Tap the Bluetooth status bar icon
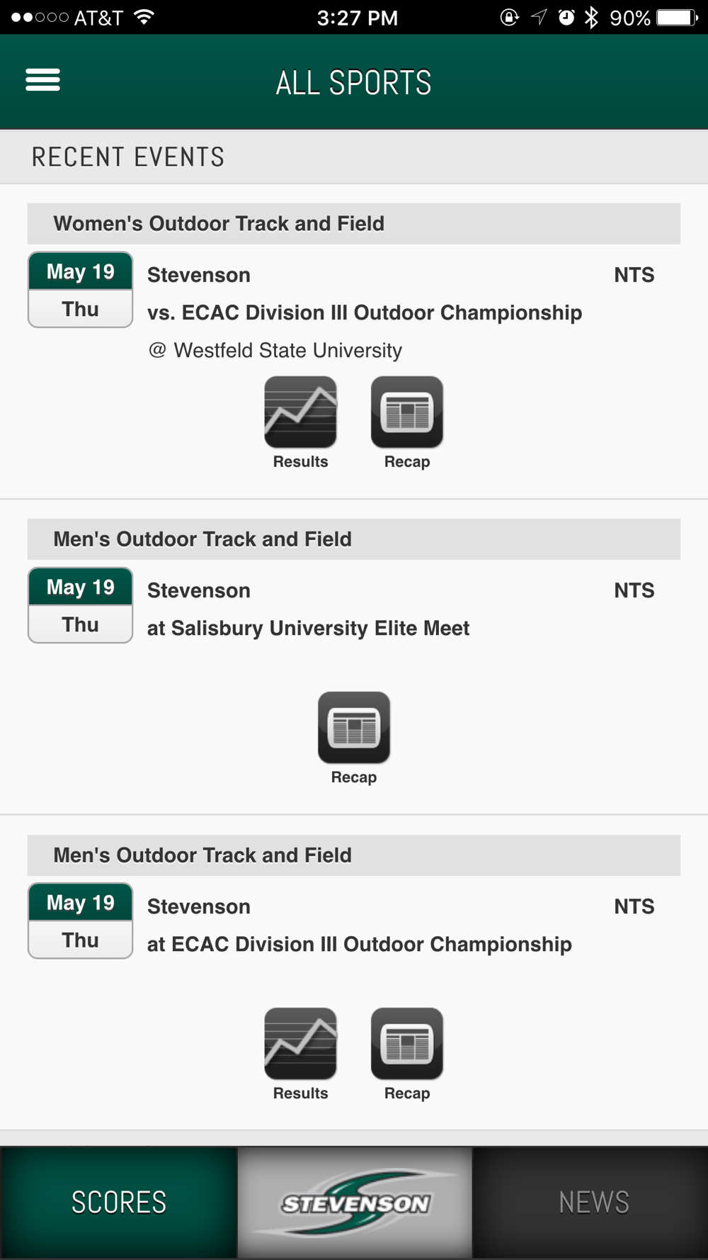The width and height of the screenshot is (708, 1260). 591,17
